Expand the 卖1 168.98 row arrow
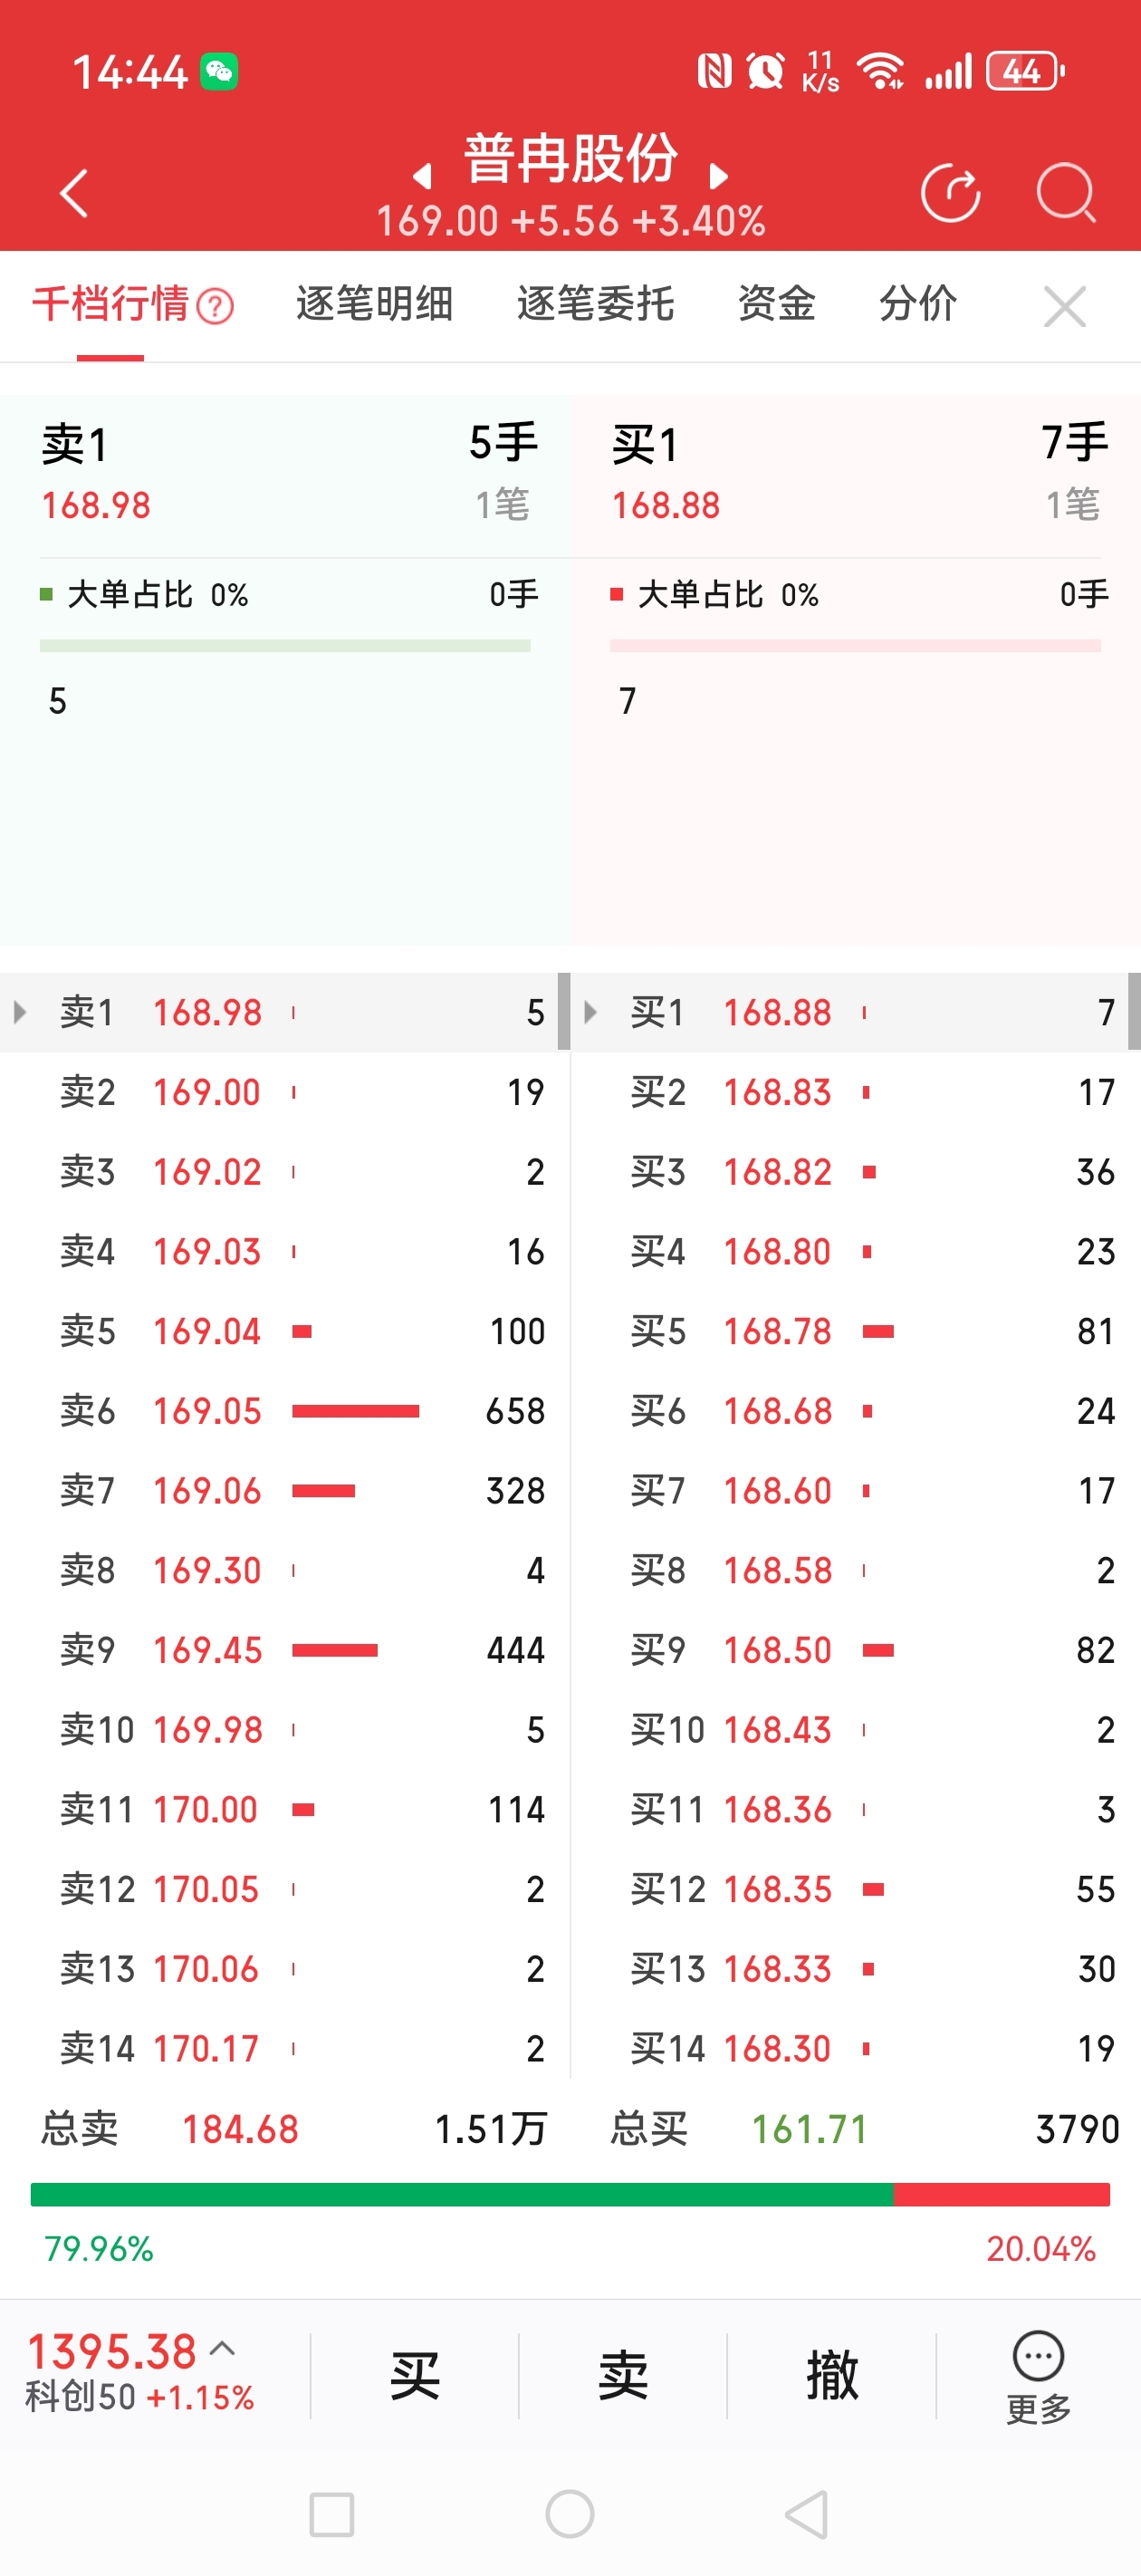The image size is (1141, 2576). 20,1012
